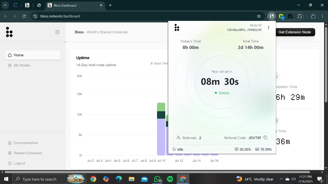Bookmark this page with the star
The height and width of the screenshot is (184, 328).
click(x=259, y=16)
